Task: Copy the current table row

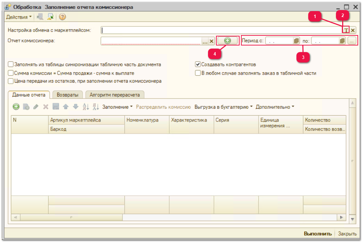Action: pyautogui.click(x=26, y=107)
